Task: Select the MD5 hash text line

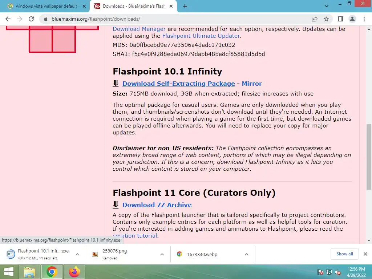Action: coord(174,45)
